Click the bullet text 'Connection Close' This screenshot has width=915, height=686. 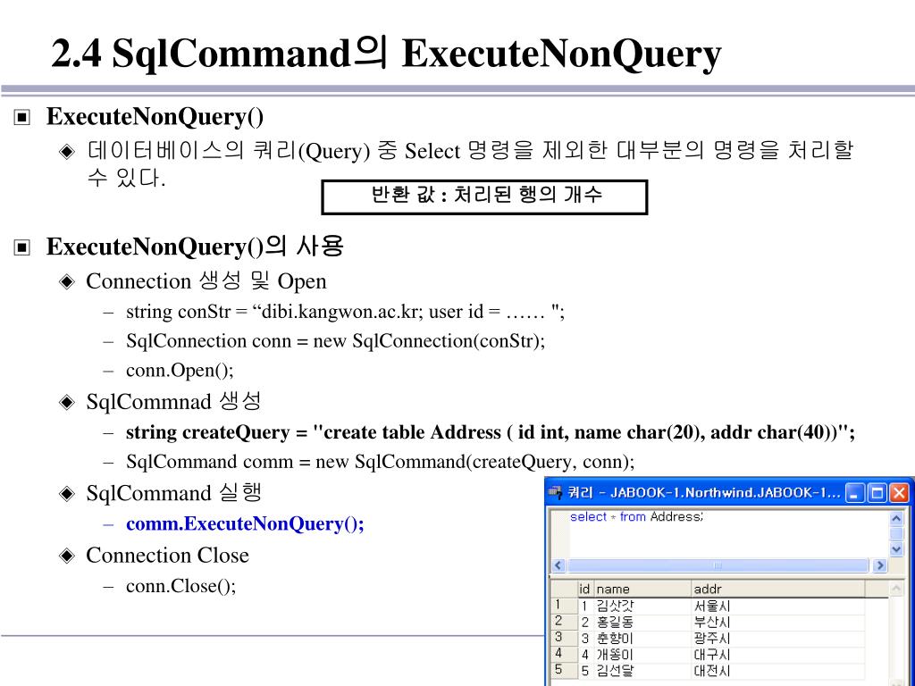(x=167, y=555)
